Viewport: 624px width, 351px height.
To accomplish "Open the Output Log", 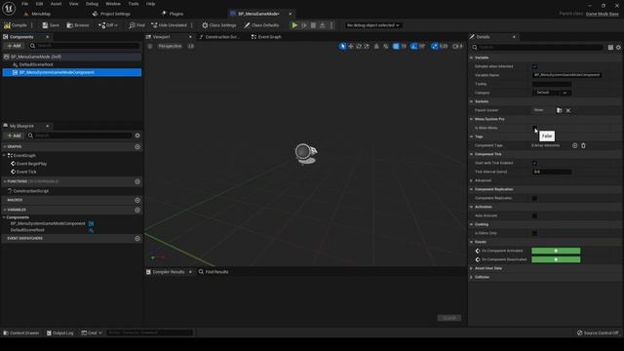I will pos(60,332).
